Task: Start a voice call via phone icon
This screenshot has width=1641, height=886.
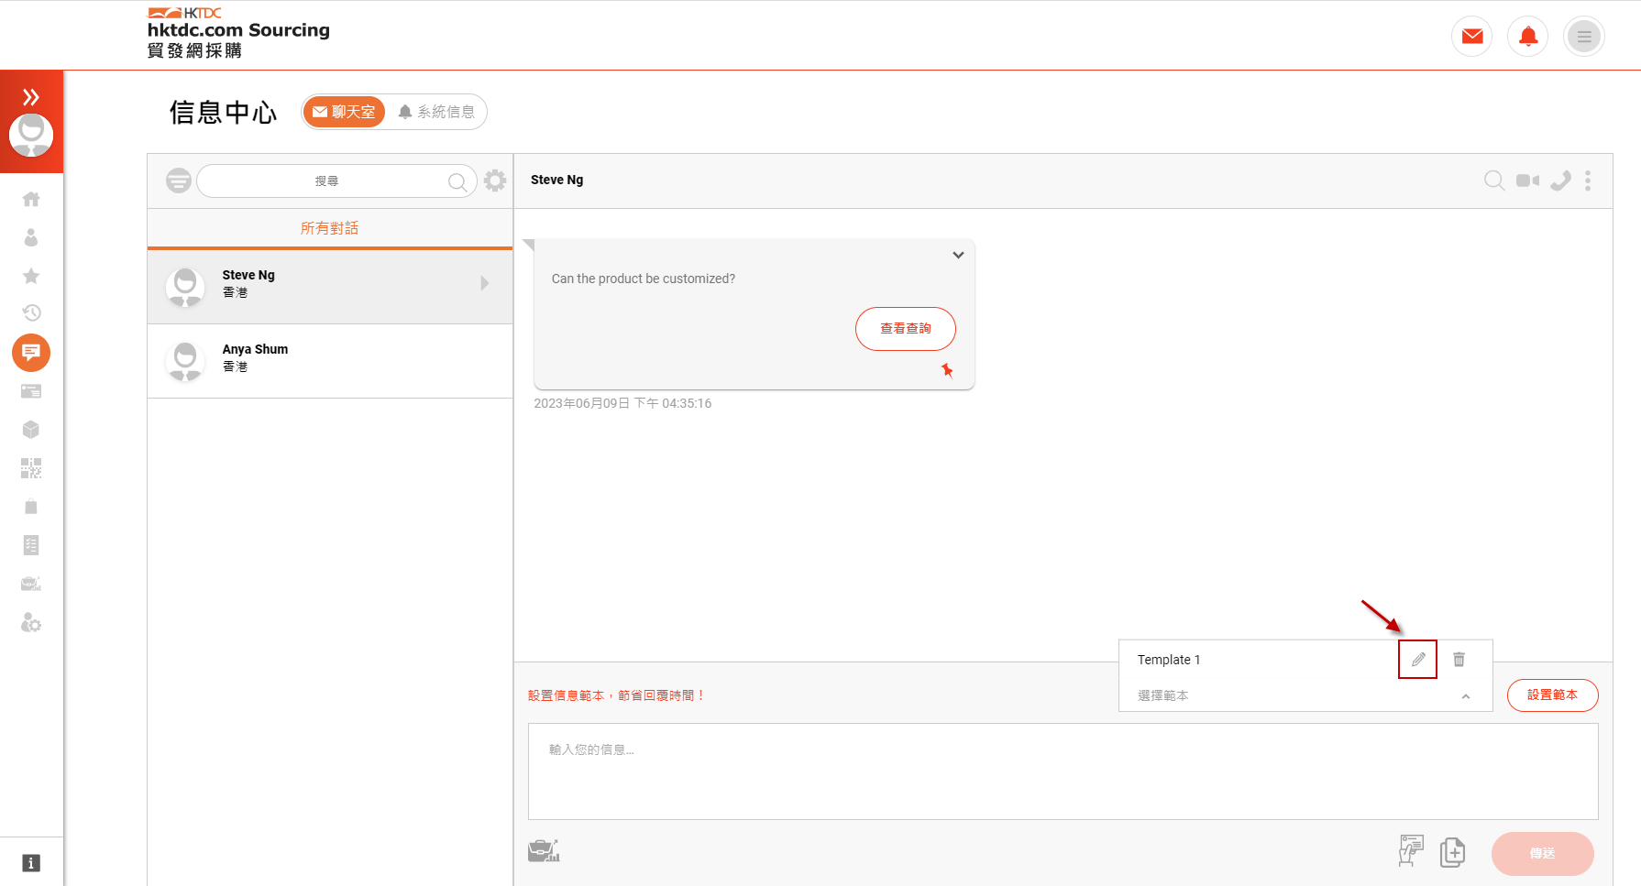Action: tap(1560, 180)
